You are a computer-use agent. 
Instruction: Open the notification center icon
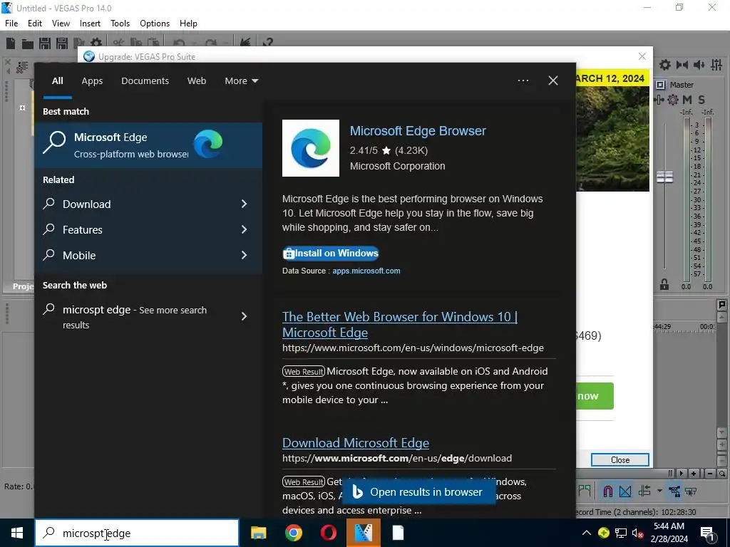tap(708, 533)
